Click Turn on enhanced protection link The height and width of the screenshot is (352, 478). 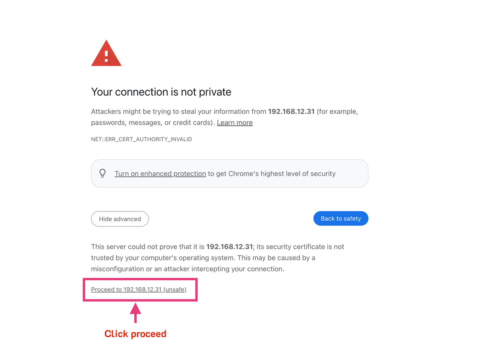[160, 174]
